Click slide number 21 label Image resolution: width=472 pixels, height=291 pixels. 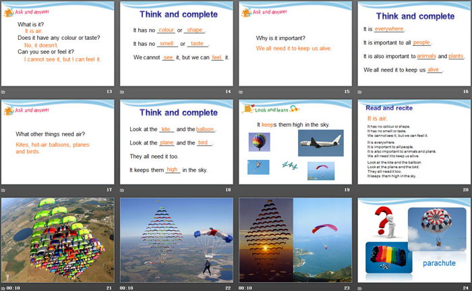pos(109,288)
